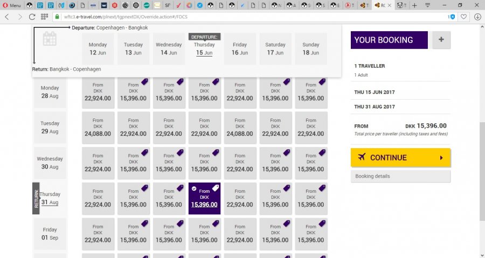Choose 14 Jun / 01 Sep fare 15,396.00
Screen dimensions: 485x258
pyautogui.click(x=169, y=234)
